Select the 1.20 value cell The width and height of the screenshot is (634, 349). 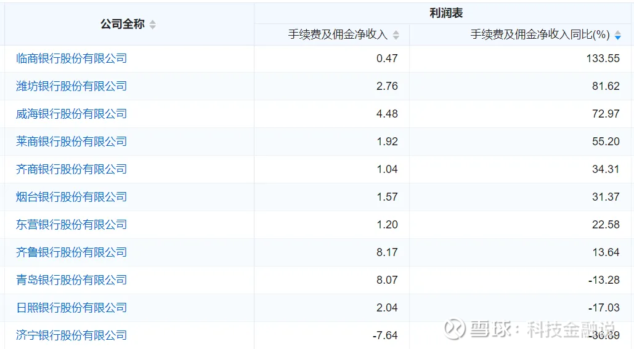pos(332,225)
